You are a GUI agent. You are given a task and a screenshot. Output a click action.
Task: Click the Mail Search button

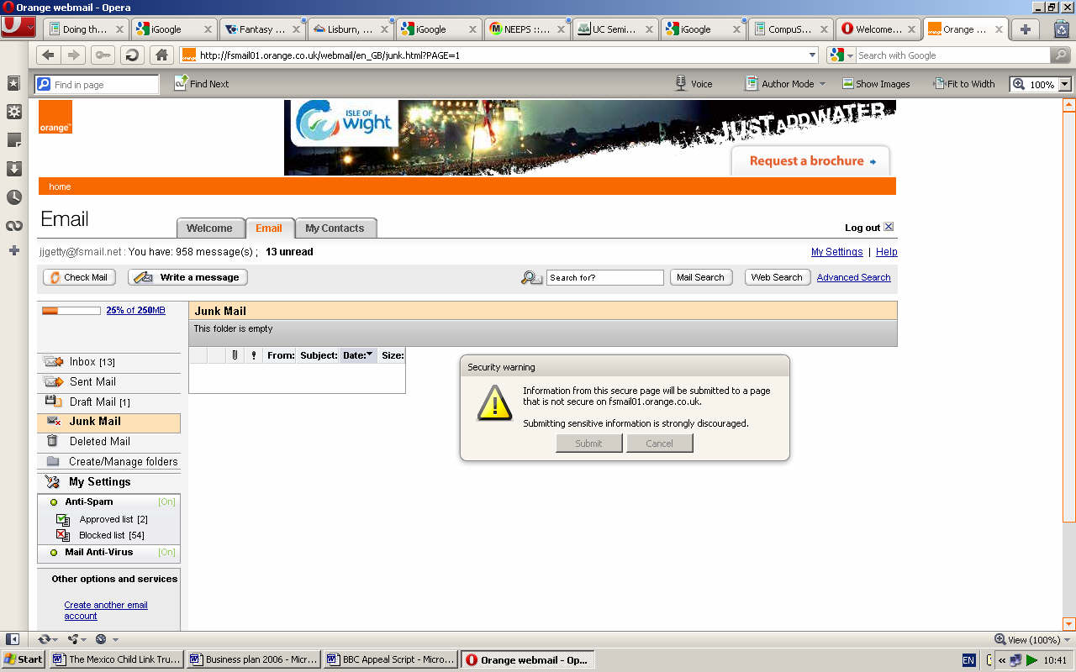(x=700, y=277)
